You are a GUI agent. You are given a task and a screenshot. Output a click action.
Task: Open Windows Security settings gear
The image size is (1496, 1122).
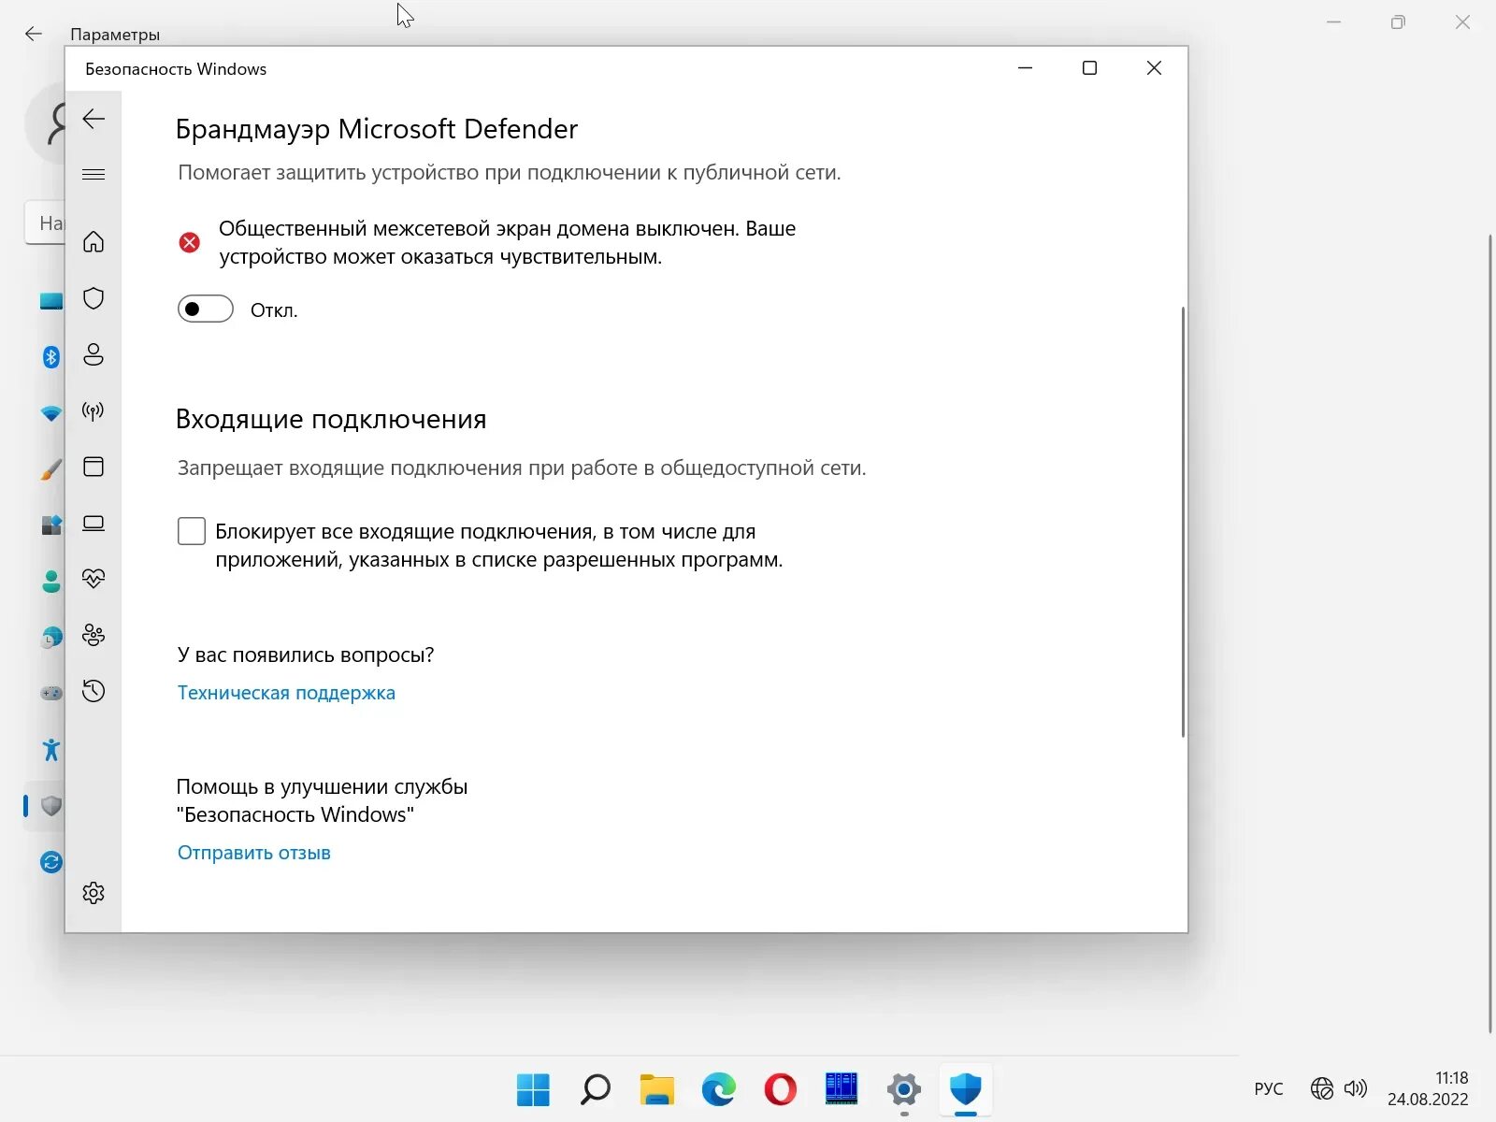tap(93, 893)
